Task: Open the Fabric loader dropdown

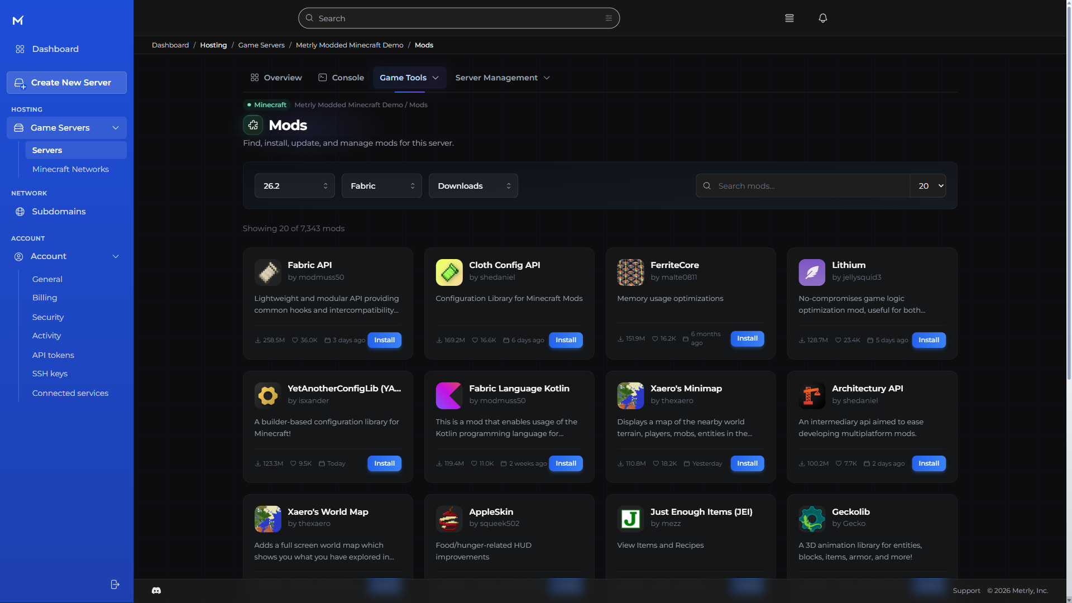Action: (x=382, y=186)
